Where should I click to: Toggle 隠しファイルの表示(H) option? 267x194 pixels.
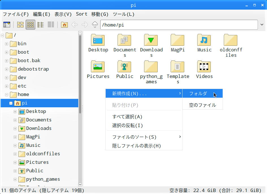point(144,146)
